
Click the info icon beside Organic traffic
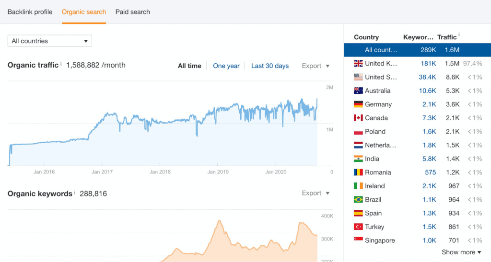(61, 64)
